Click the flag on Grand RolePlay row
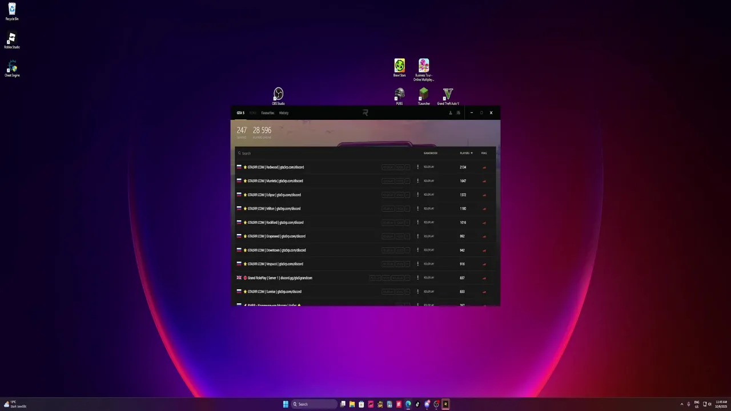 pyautogui.click(x=239, y=278)
